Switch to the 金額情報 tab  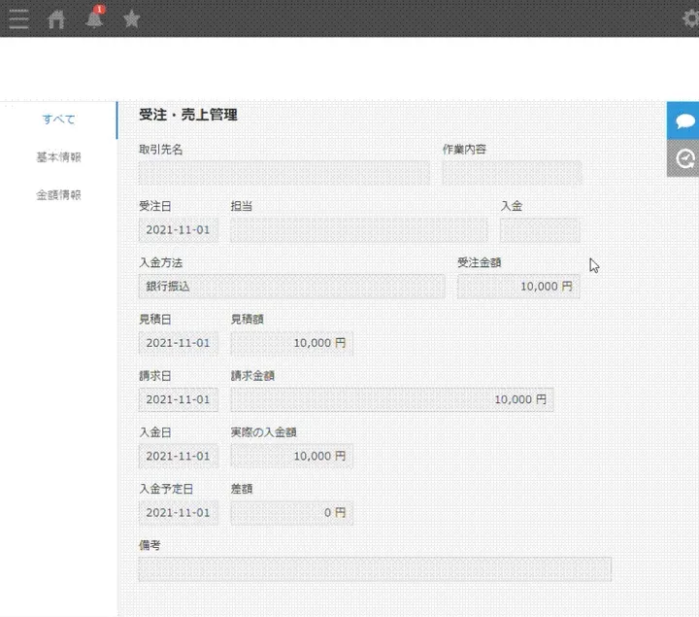(58, 194)
